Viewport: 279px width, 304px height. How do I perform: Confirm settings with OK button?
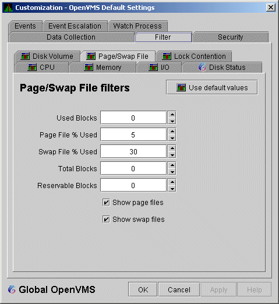point(143,289)
